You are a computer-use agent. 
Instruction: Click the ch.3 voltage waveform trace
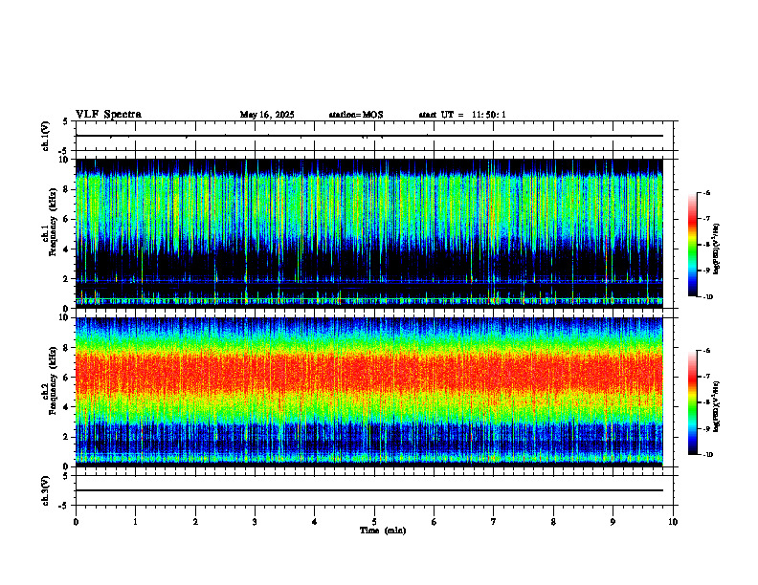coord(369,490)
